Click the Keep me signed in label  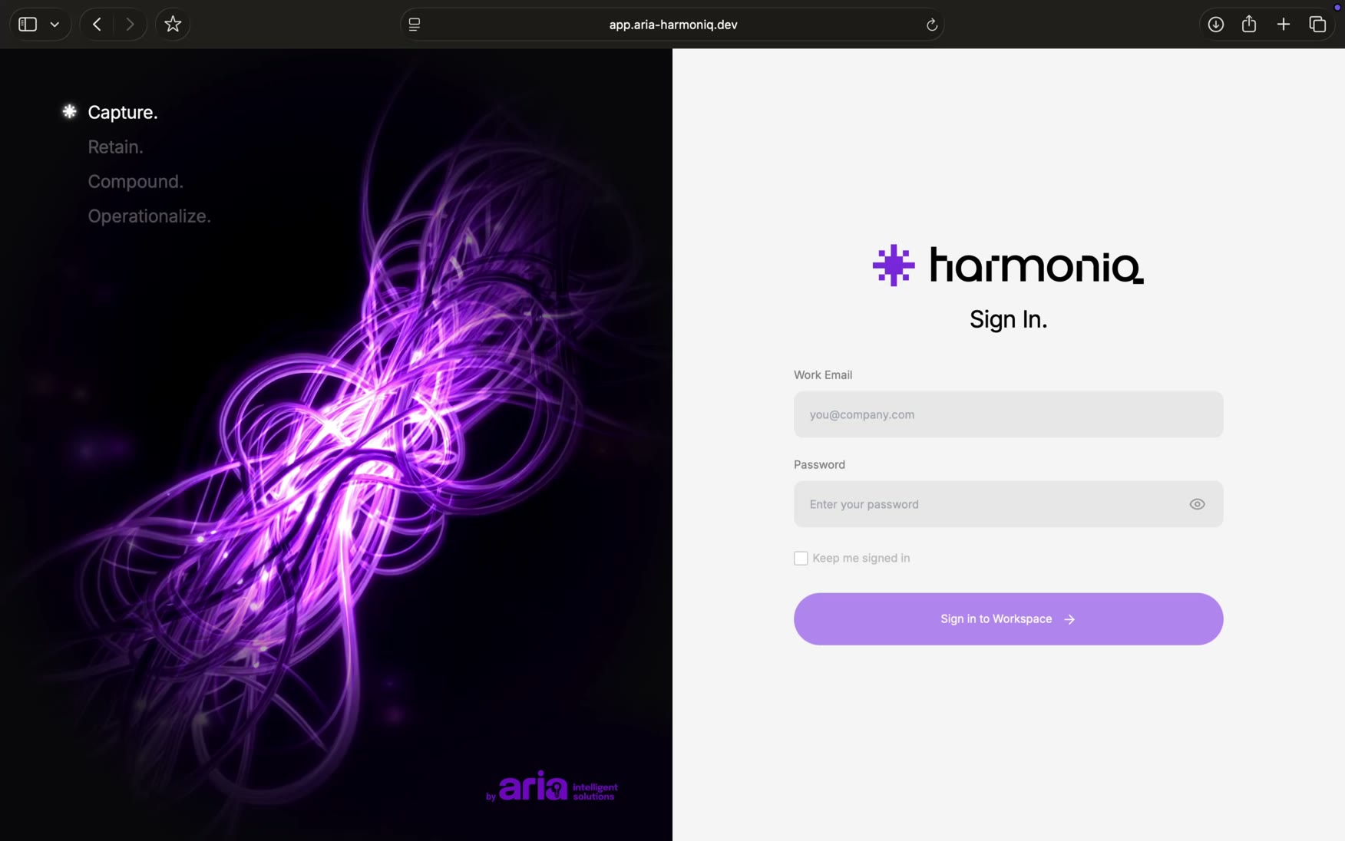click(861, 558)
